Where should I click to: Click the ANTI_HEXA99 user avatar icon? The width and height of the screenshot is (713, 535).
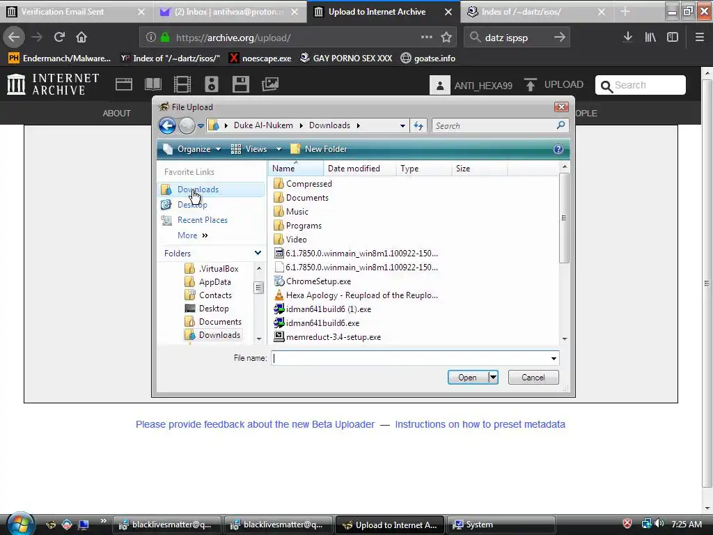tap(440, 85)
